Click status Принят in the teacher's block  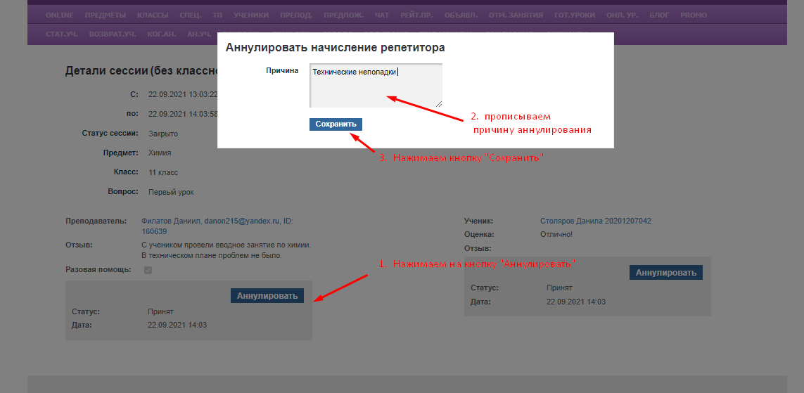click(x=160, y=311)
